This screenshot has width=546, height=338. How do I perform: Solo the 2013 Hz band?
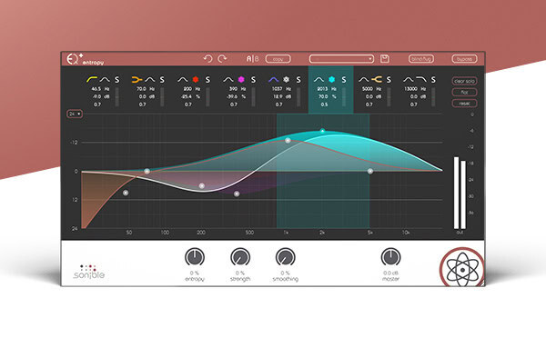[344, 80]
